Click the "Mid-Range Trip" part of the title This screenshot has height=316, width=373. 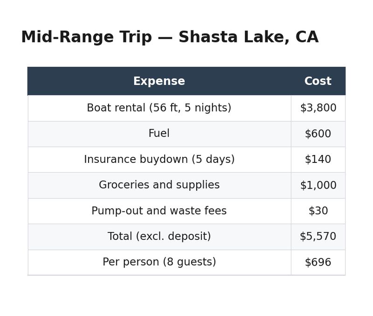86,37
